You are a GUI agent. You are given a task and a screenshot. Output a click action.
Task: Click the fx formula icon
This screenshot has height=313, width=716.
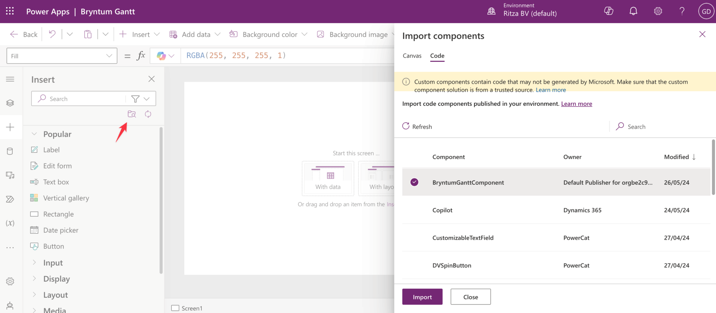click(x=141, y=55)
